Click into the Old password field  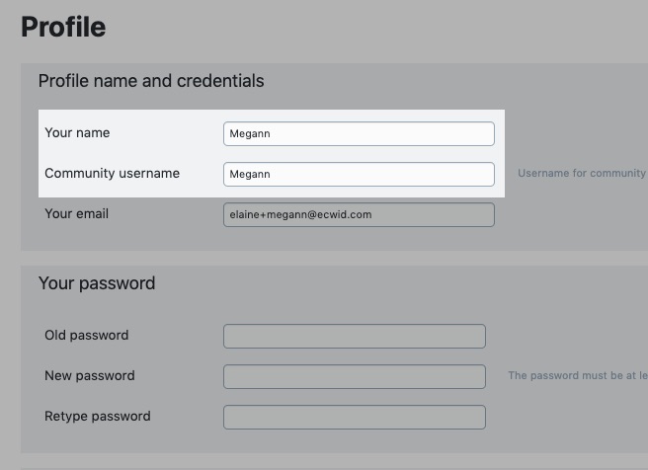355,336
